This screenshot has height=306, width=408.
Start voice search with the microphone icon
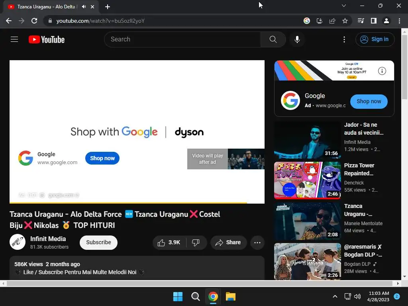pos(297,39)
